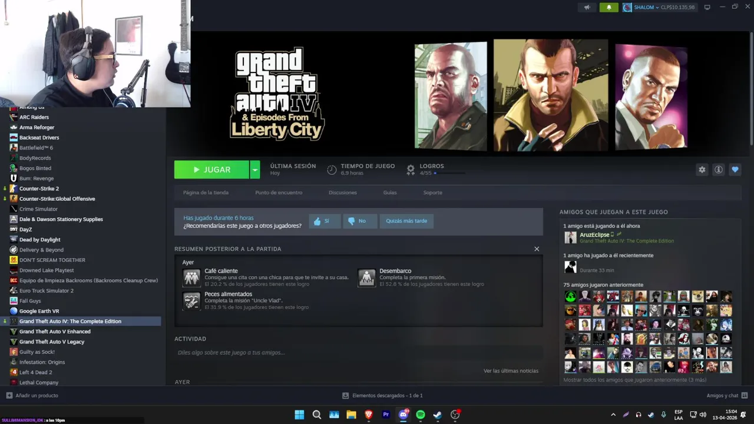Click the Bum: Revenge game icon
Image resolution: width=754 pixels, height=424 pixels.
point(14,178)
